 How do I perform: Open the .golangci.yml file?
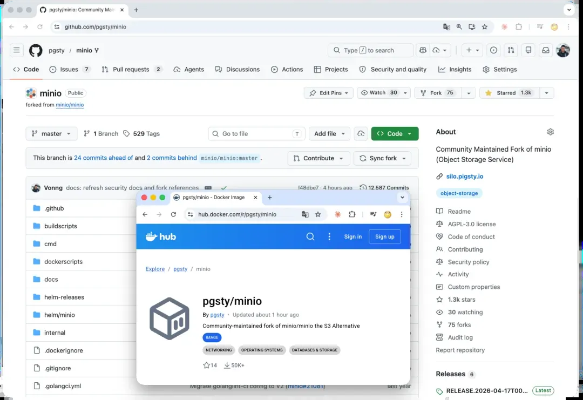[x=63, y=386]
